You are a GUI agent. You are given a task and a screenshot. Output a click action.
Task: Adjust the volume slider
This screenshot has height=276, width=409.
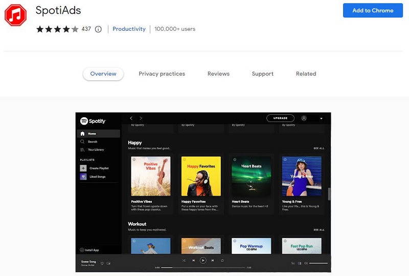point(318,263)
